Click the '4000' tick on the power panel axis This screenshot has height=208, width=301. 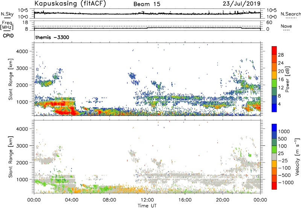[22, 51]
